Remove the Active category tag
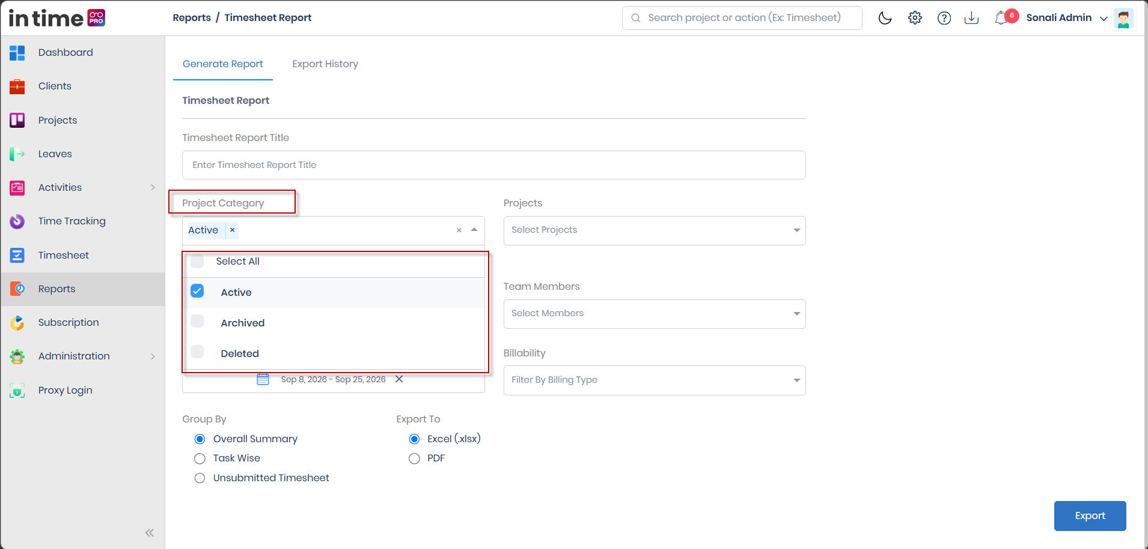 coord(232,230)
